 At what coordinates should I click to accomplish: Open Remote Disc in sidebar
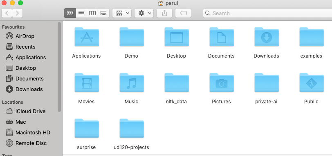tap(31, 143)
